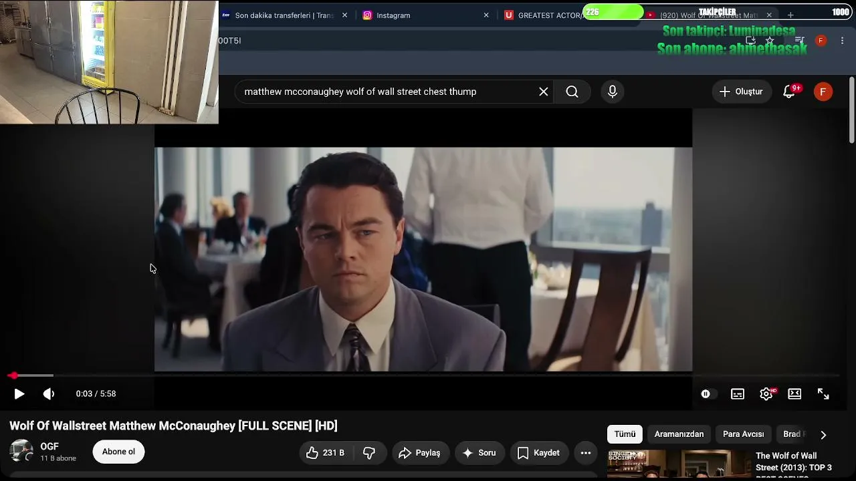This screenshot has width=856, height=481.
Task: Select the Para Avcısı filter chip
Action: [x=743, y=434]
